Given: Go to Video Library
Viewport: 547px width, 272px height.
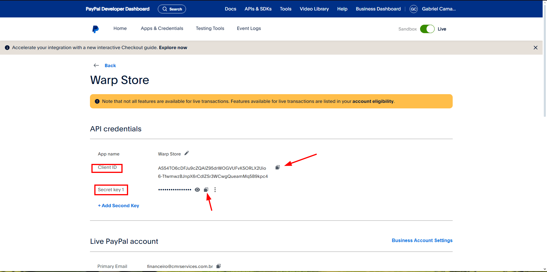Looking at the screenshot, I should point(314,9).
